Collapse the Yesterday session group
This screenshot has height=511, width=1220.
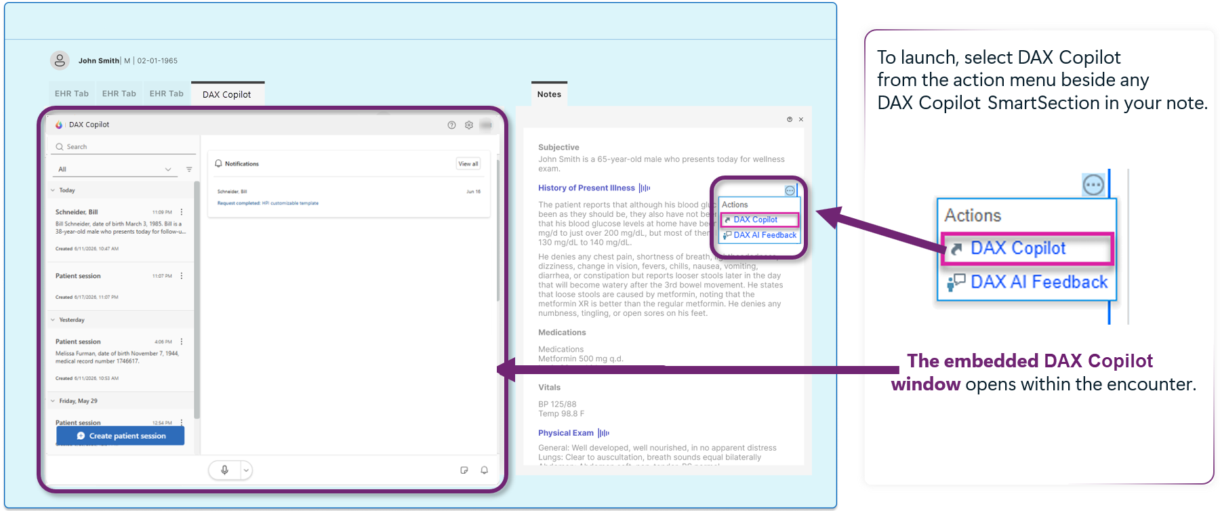pos(53,320)
